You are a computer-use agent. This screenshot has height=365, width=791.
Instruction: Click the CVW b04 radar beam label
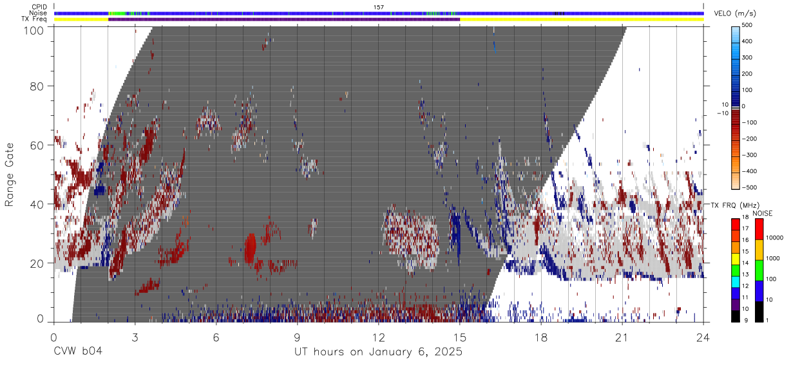point(78,351)
